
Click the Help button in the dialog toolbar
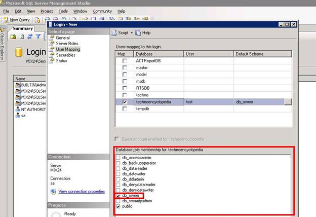coord(143,32)
